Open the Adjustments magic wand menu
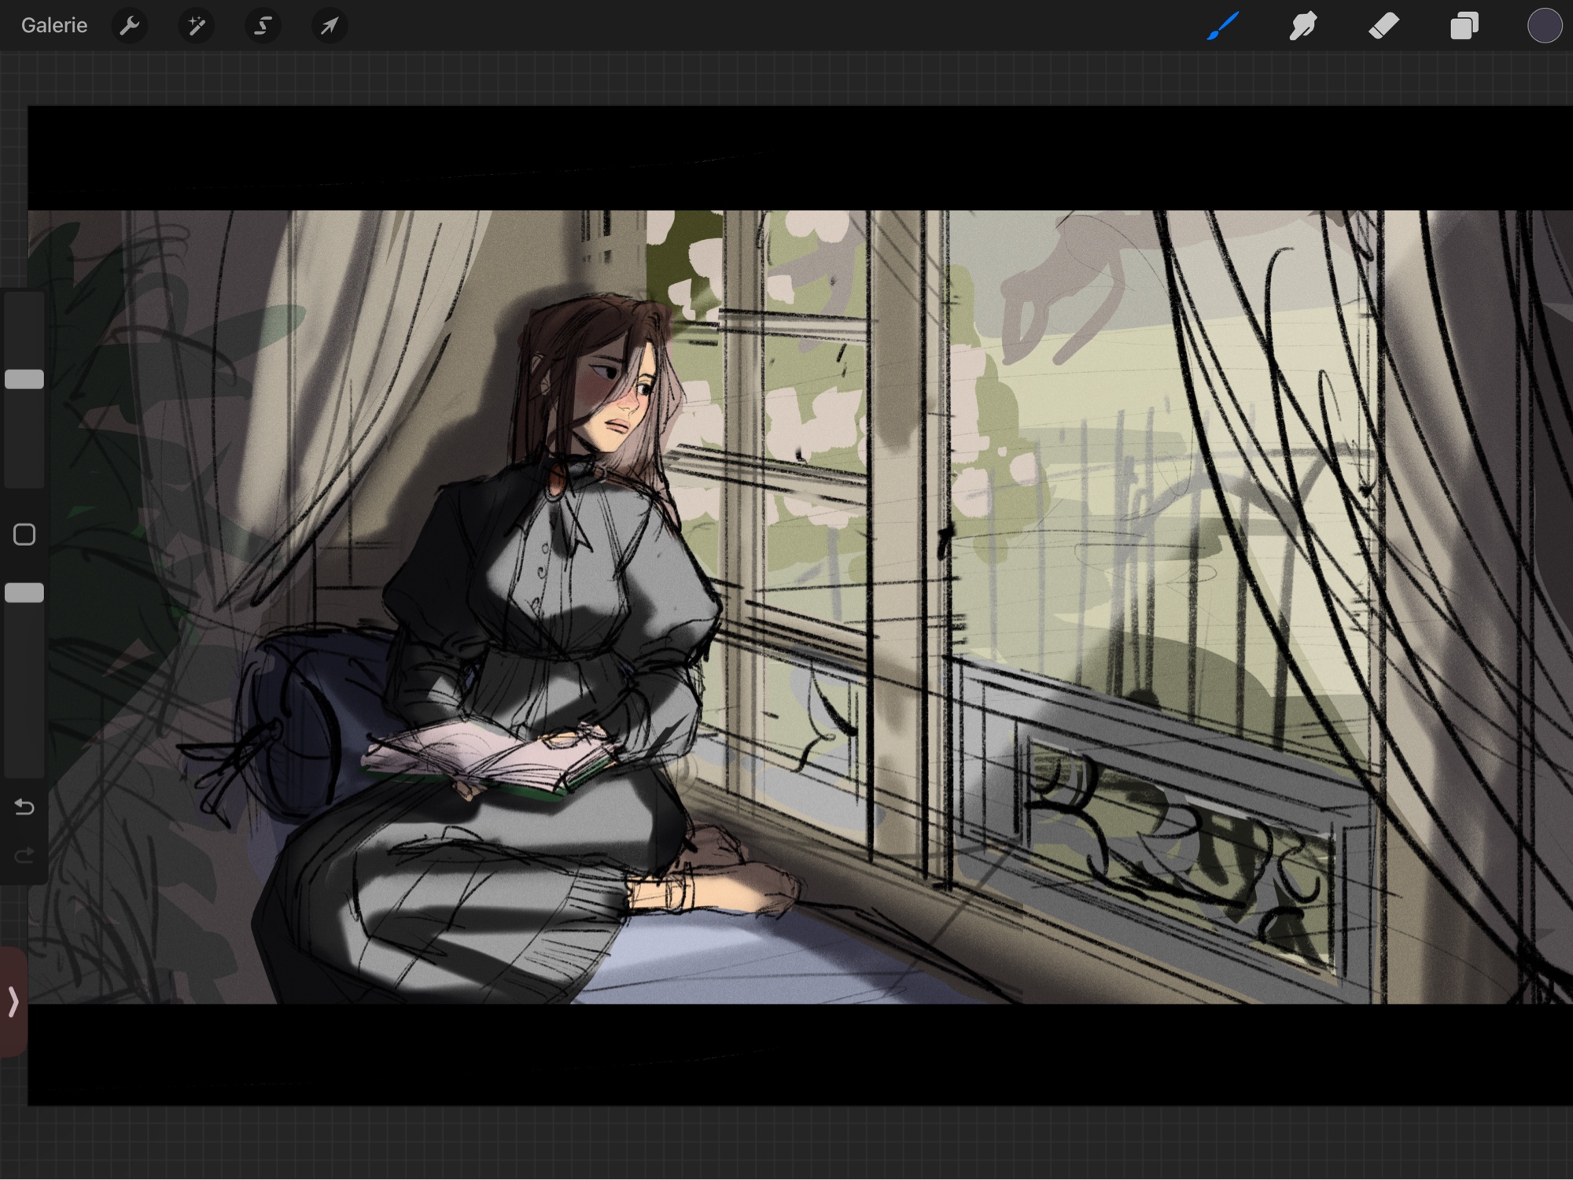The image size is (1573, 1180). pyautogui.click(x=196, y=26)
